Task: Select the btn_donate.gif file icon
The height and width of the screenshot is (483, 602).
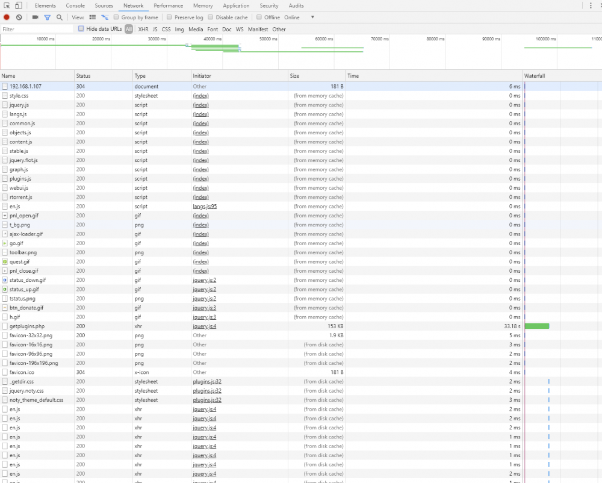Action: click(x=5, y=308)
